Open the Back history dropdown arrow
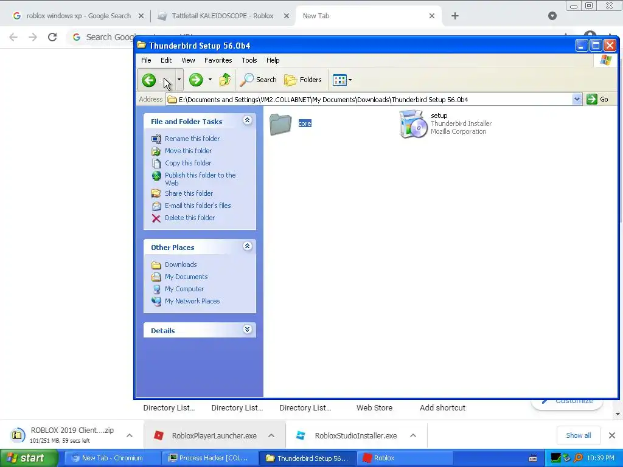The image size is (623, 467). [x=179, y=80]
